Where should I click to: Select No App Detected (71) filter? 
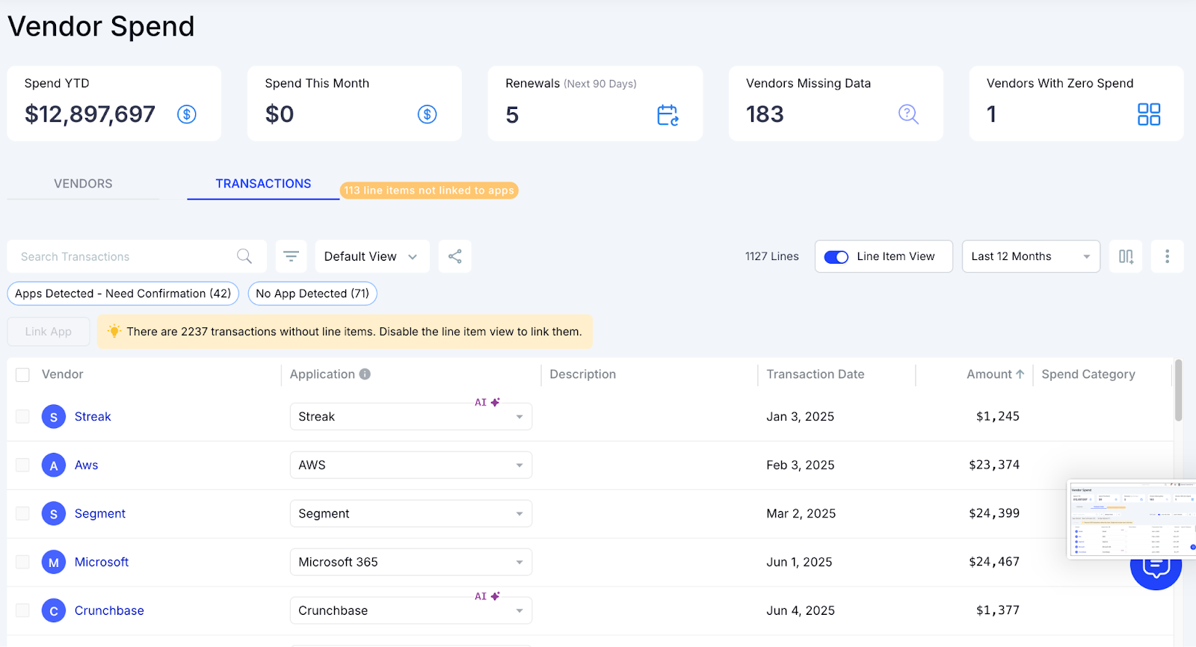coord(312,294)
